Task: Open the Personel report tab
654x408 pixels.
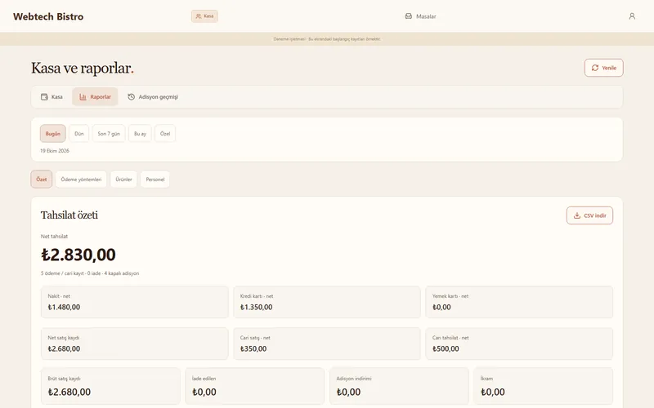Action: click(x=155, y=180)
